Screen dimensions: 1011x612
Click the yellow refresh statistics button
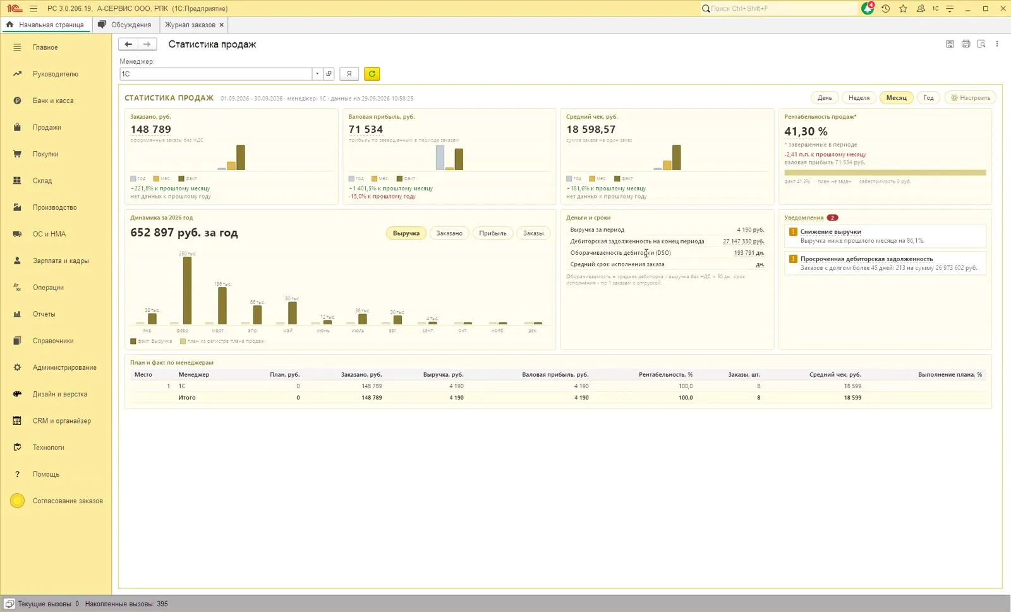coord(372,74)
